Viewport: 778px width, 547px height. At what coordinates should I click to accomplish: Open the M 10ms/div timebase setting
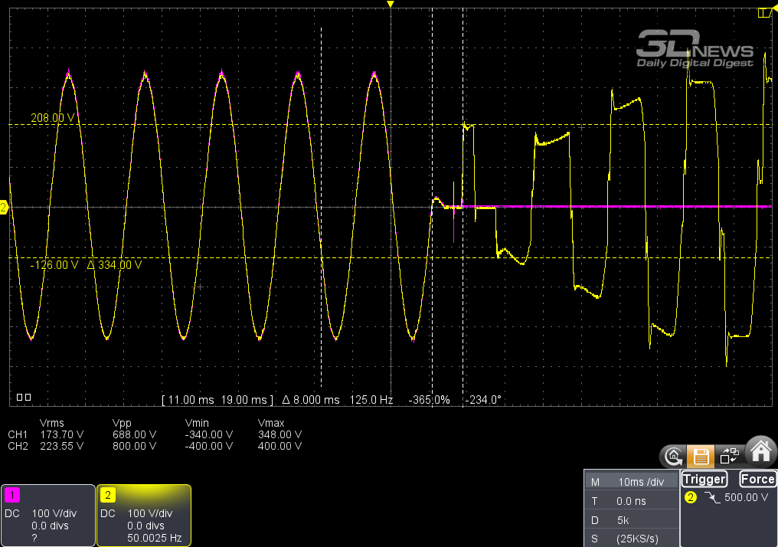631,482
